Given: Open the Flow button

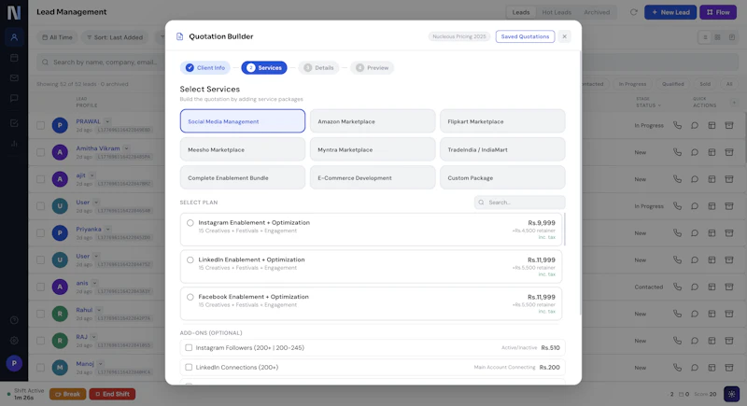Looking at the screenshot, I should (x=718, y=12).
